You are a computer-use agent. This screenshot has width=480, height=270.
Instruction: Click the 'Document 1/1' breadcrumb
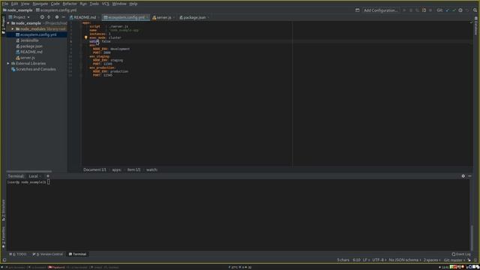[x=95, y=169]
